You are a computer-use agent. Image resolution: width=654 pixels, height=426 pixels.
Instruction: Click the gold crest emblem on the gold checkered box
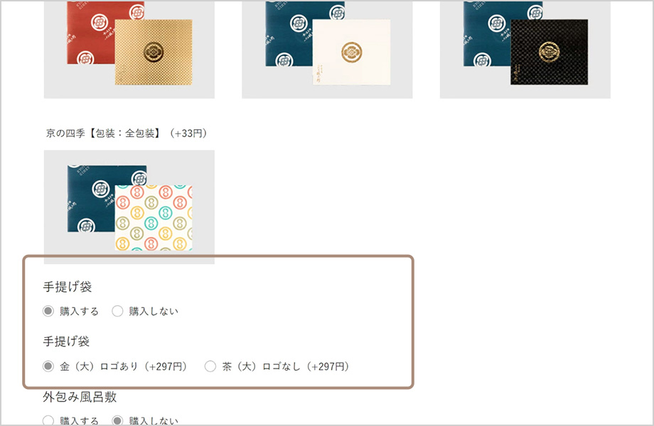(x=153, y=52)
